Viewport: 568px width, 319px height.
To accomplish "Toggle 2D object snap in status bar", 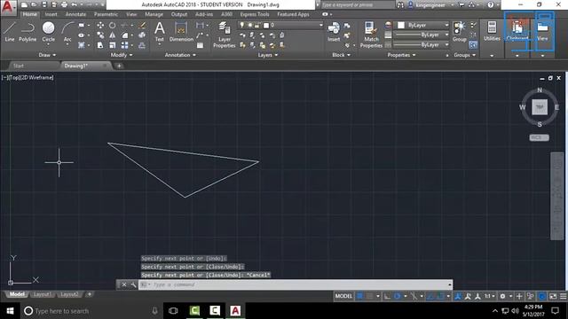I will (440, 296).
